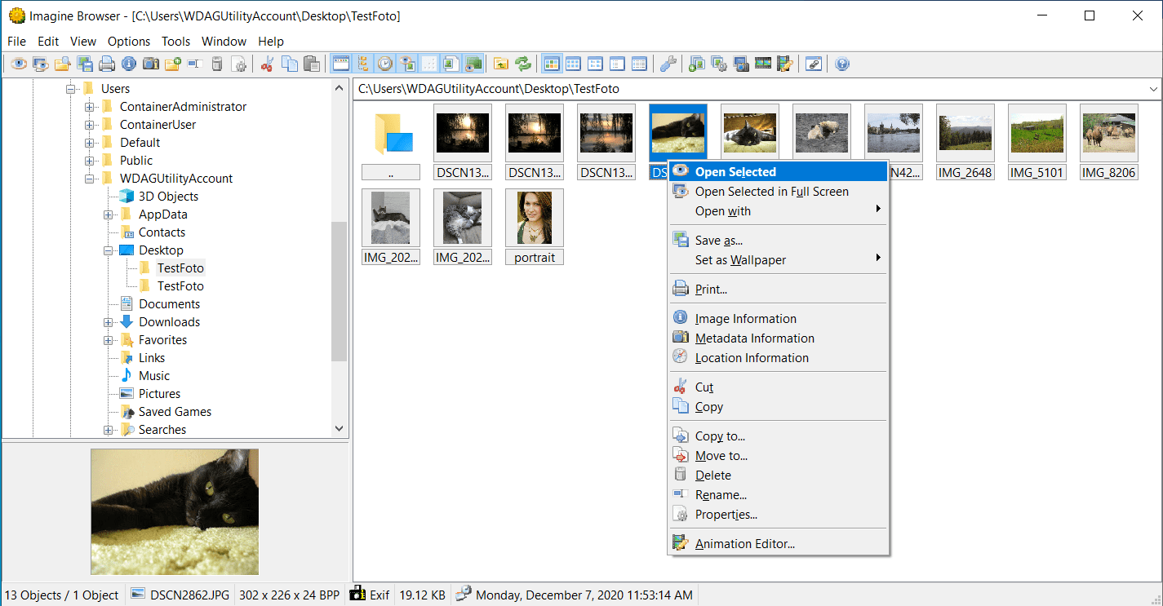Open image information via the blue info toolbar icon
The width and height of the screenshot is (1163, 606).
point(129,64)
